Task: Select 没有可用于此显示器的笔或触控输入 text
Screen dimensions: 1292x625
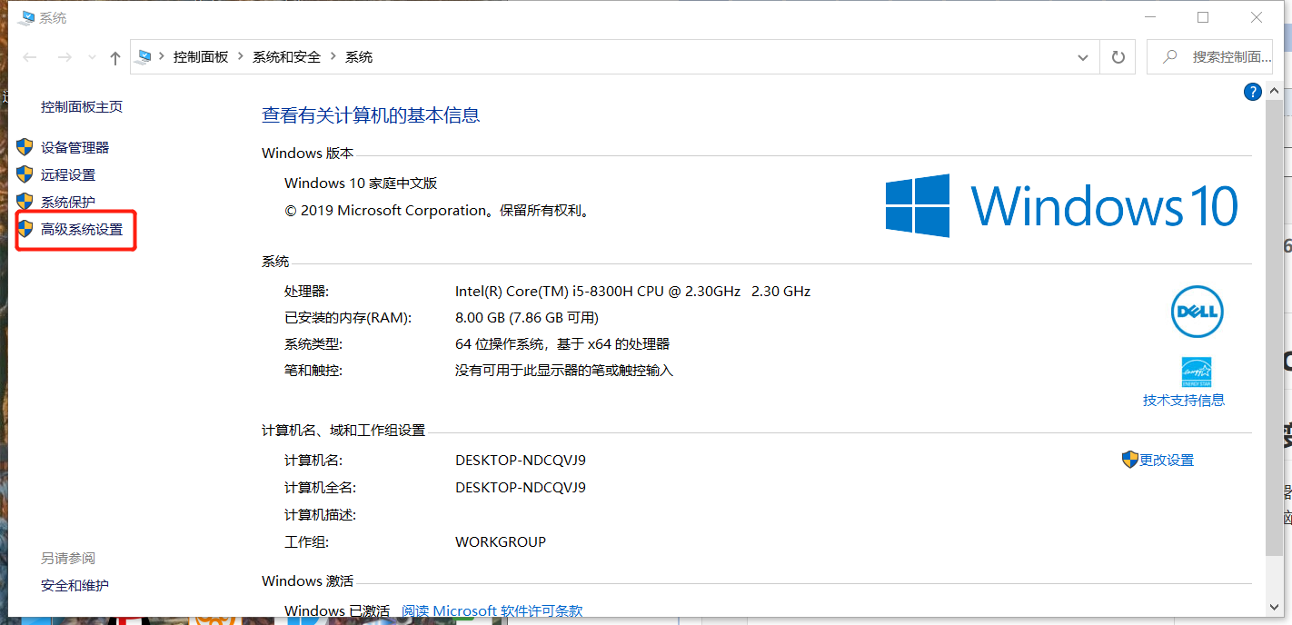Action: 564,371
